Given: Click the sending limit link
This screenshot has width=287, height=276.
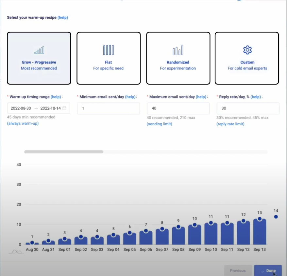Looking at the screenshot, I should (x=159, y=124).
